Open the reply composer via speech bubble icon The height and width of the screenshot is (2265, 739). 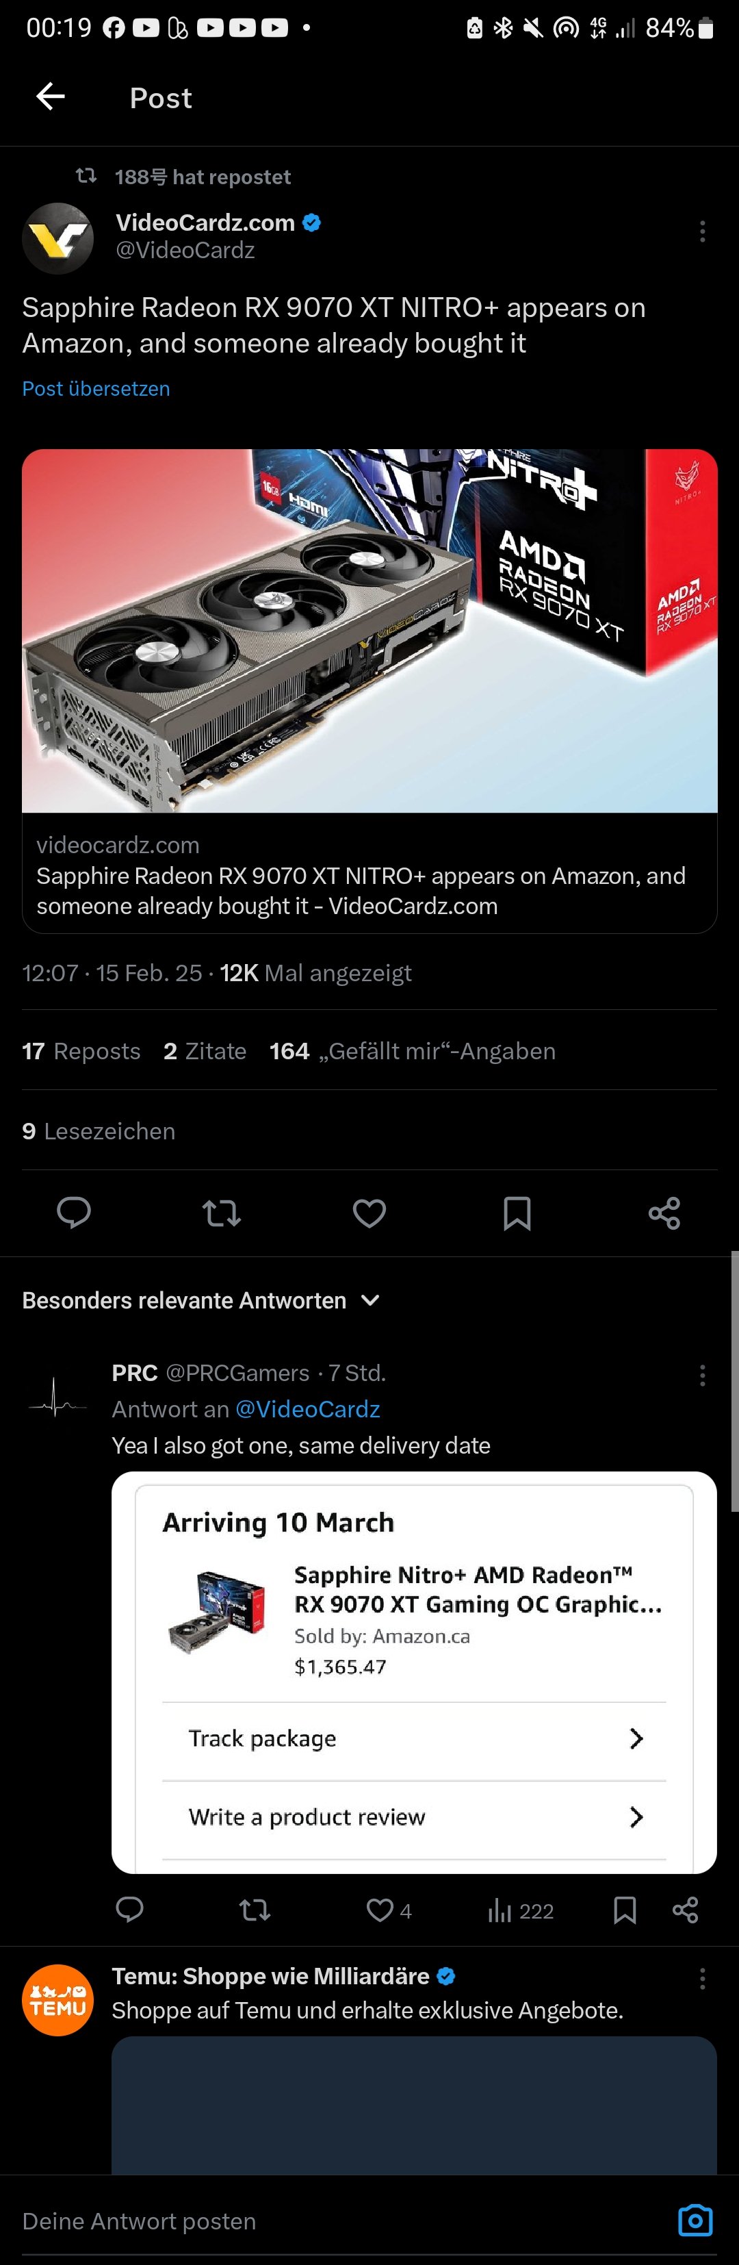(74, 1213)
